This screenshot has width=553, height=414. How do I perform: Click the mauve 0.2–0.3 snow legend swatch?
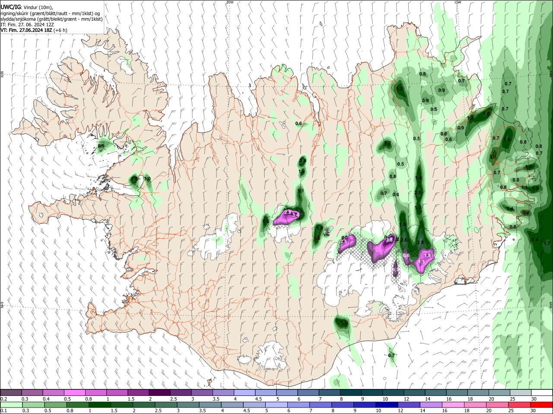tap(11, 392)
